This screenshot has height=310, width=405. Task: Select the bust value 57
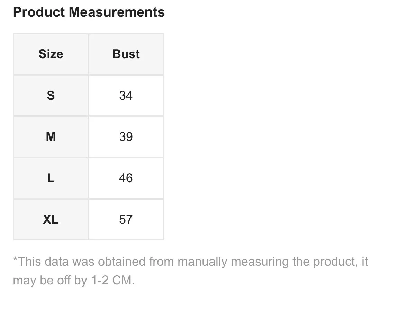pos(126,220)
